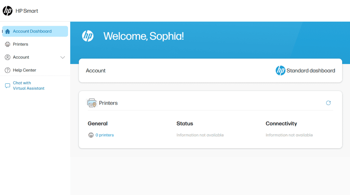This screenshot has height=195, width=350.
Task: Open the 0 printers link
Action: (105, 135)
